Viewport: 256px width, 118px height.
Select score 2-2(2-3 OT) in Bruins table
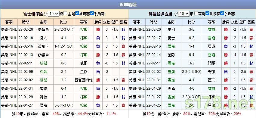[x=64, y=29]
